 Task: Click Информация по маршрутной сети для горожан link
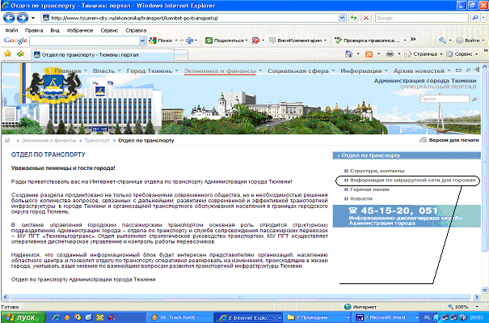click(412, 181)
